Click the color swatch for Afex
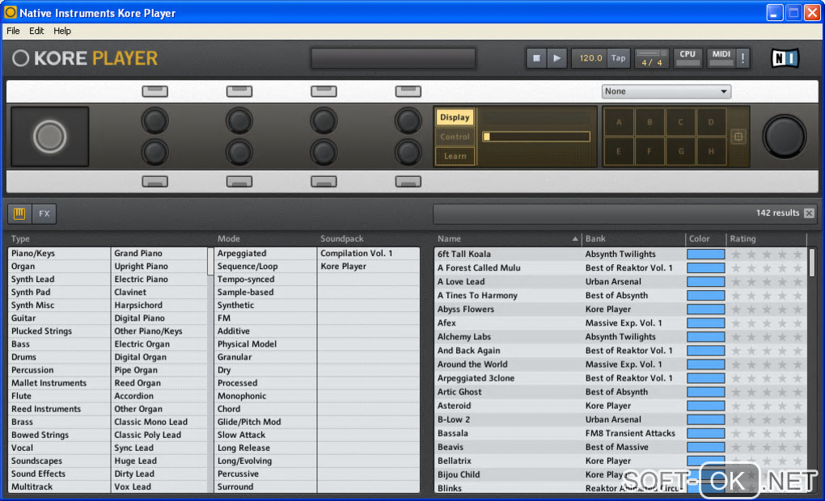The width and height of the screenshot is (825, 501). [x=705, y=322]
